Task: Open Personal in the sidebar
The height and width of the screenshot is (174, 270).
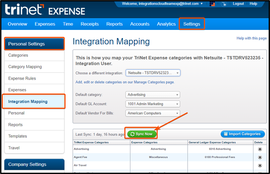Action: (34, 113)
